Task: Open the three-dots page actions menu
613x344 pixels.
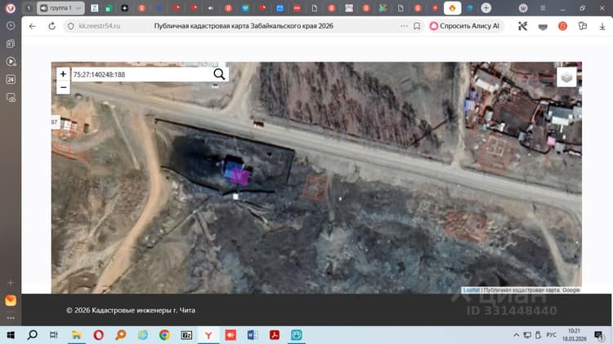Action: [x=404, y=26]
